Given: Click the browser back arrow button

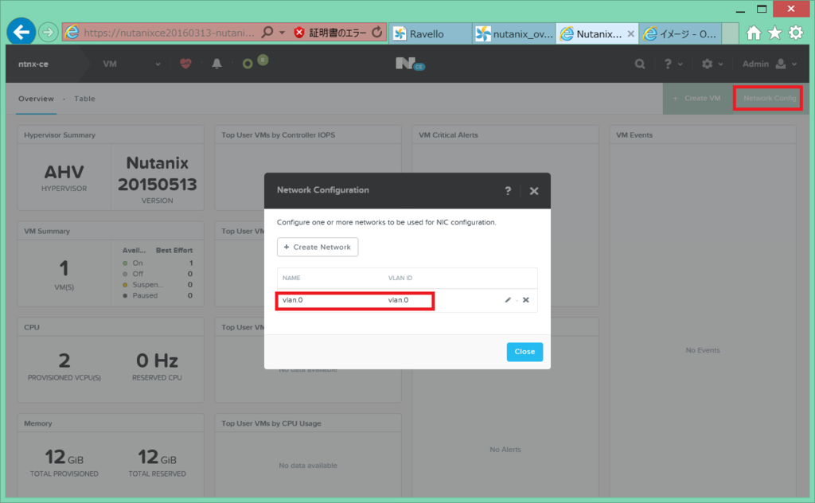Looking at the screenshot, I should 21,32.
